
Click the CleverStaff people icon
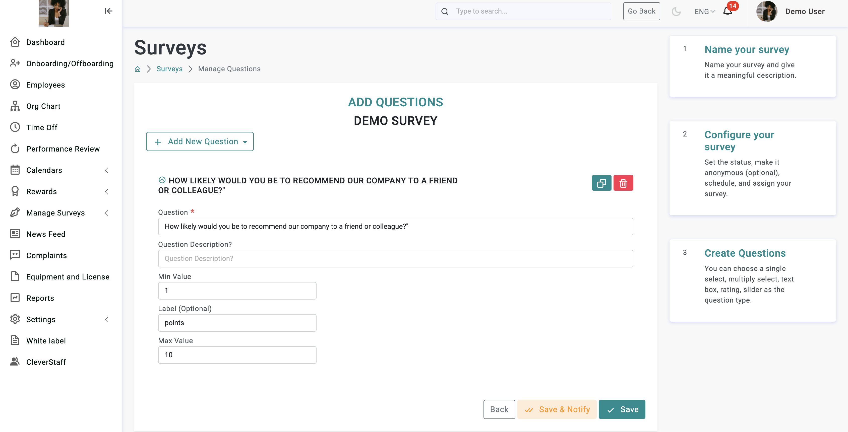(15, 362)
